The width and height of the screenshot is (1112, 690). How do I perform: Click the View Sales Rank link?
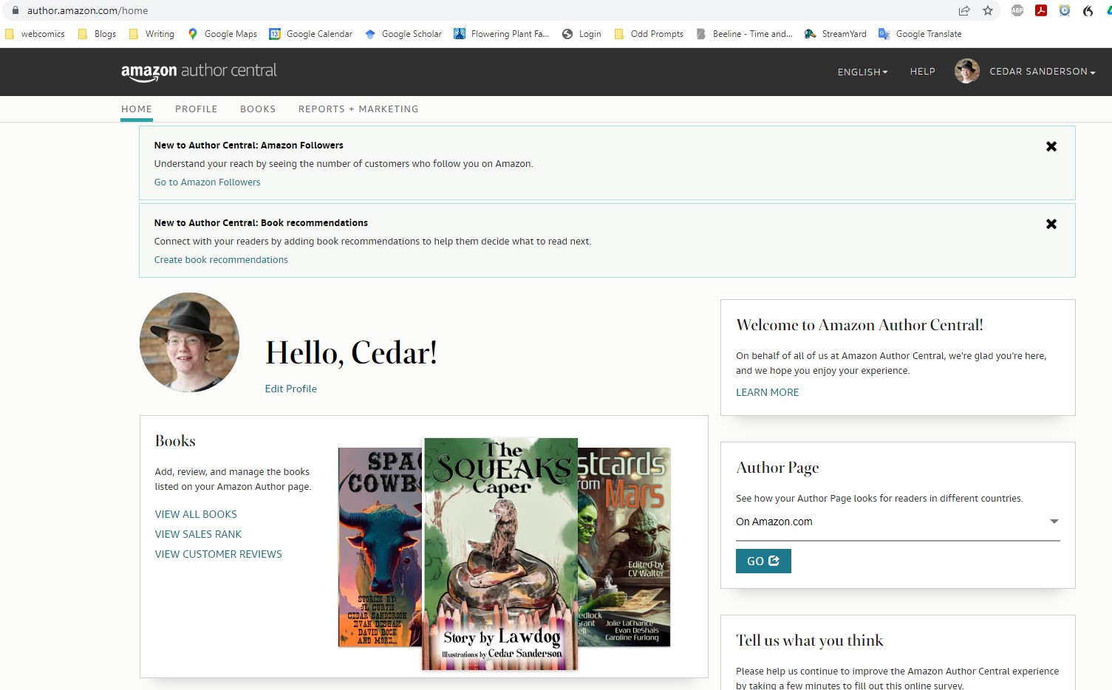(198, 534)
